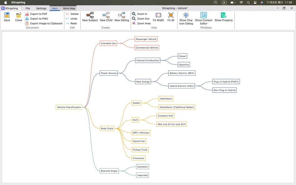This screenshot has height=185, width=296.
Task: Fit Width of the mind map
Action: click(158, 17)
